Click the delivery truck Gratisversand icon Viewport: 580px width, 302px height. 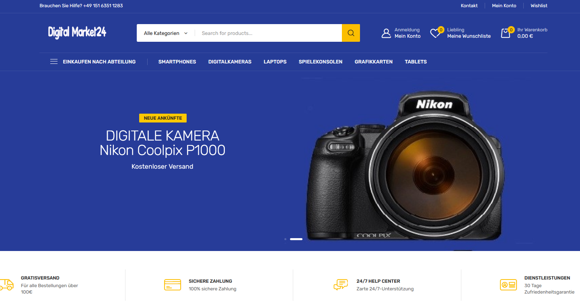pos(6,285)
